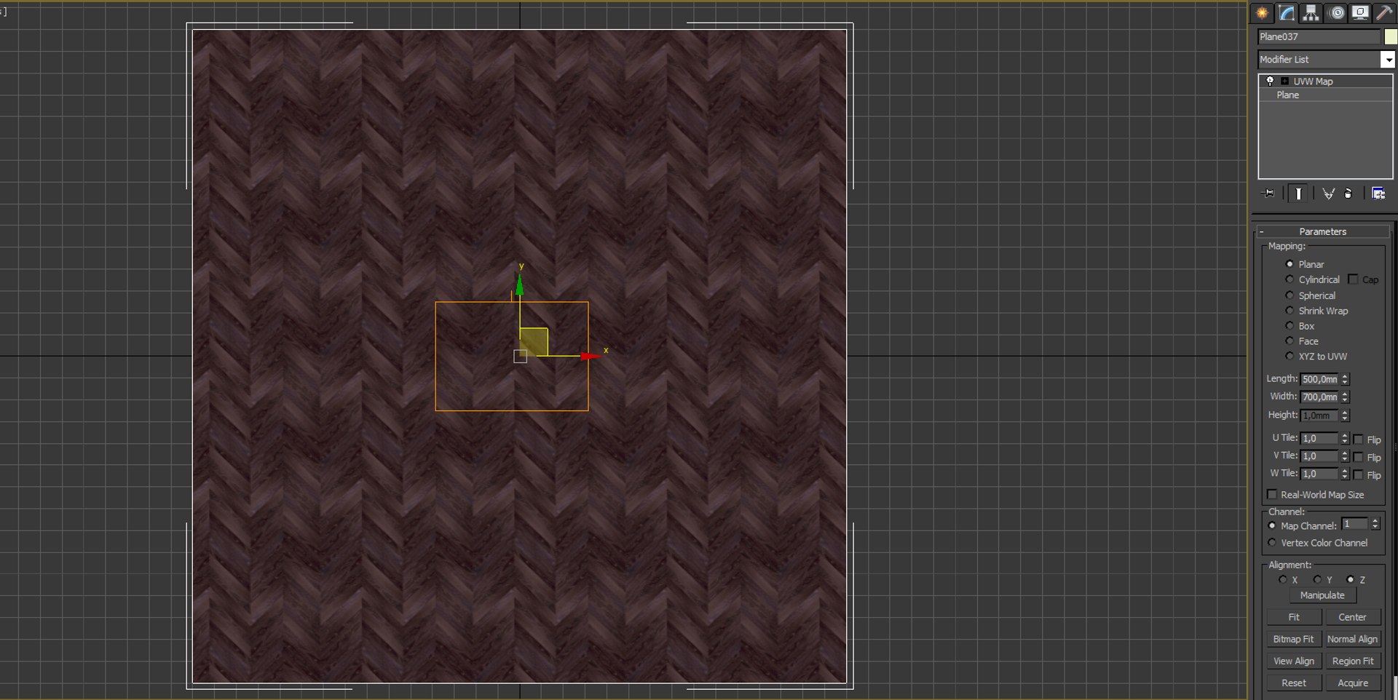Open the Utilities hammer tab

click(1383, 12)
